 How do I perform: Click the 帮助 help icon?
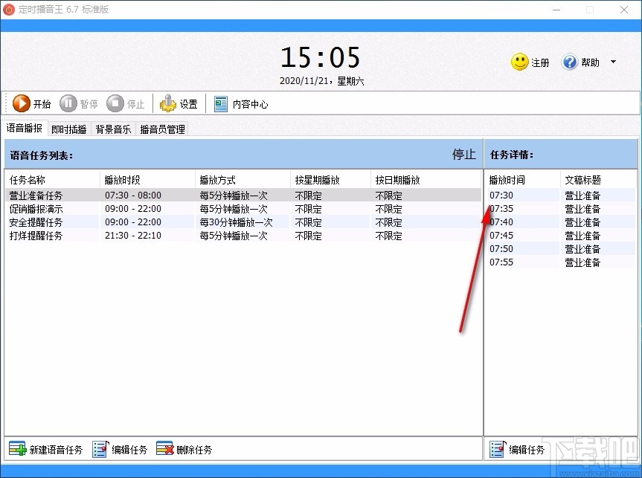pyautogui.click(x=571, y=62)
